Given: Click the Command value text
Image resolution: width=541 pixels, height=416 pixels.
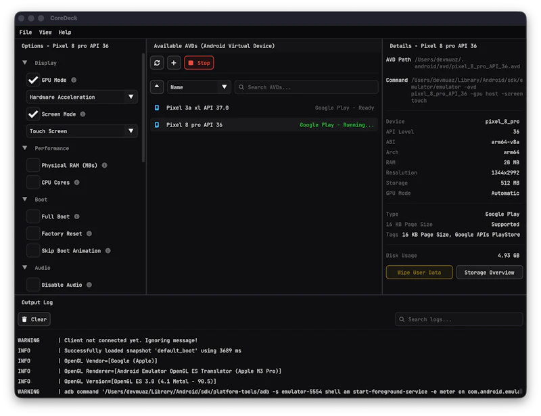Looking at the screenshot, I should [467, 91].
